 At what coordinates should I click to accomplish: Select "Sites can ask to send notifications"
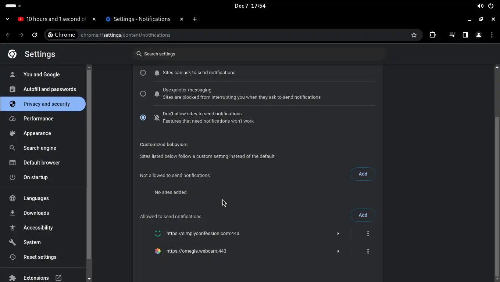[143, 73]
